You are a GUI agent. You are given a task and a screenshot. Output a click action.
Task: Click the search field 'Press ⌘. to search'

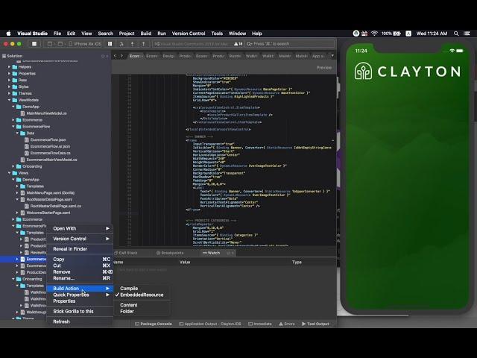click(x=290, y=44)
